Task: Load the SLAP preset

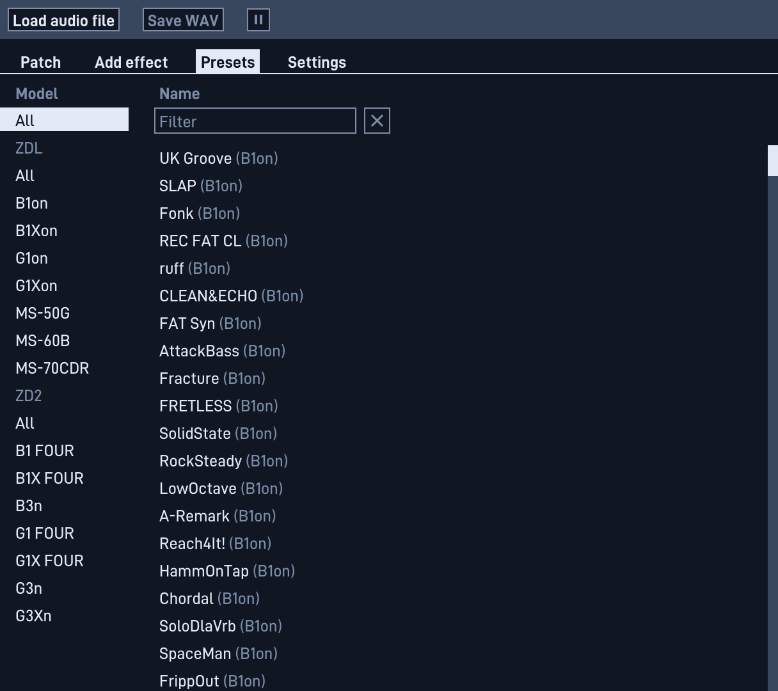Action: 201,186
